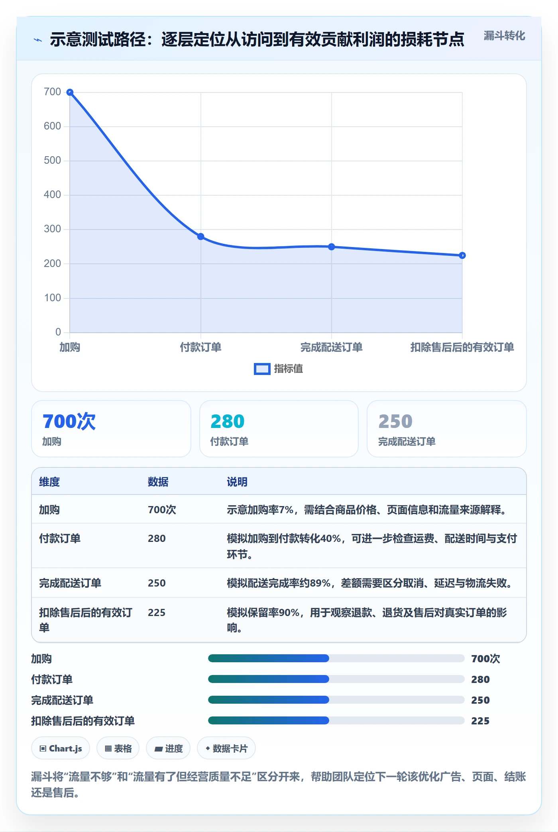558x832 pixels.
Task: Click the diamond icon in the 数据卡片 chip
Action: pos(208,748)
